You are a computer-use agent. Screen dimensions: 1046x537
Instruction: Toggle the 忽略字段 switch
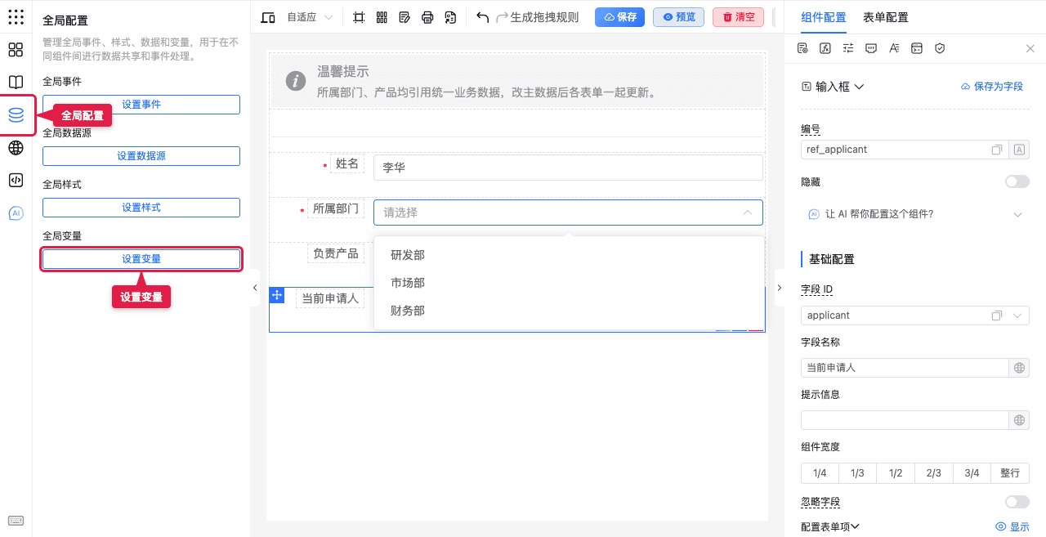pos(1017,501)
